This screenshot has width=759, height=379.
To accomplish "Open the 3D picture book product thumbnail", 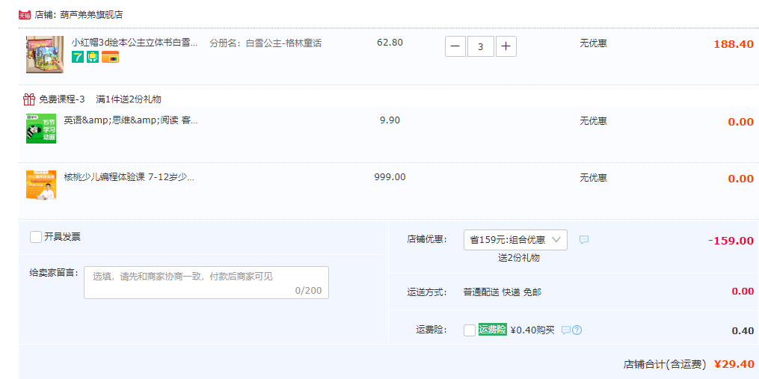I will pyautogui.click(x=45, y=55).
